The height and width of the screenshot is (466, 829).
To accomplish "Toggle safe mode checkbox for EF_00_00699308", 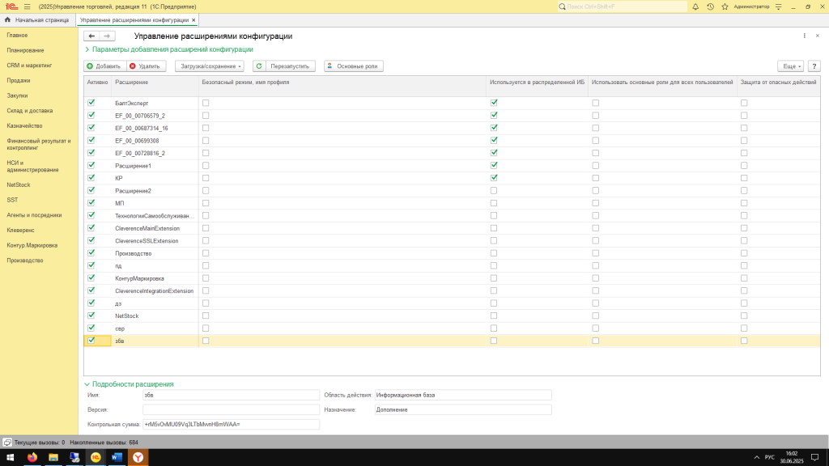I will coord(206,141).
